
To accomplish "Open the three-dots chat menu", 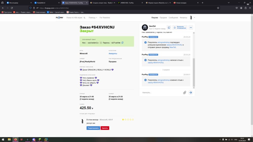I will pyautogui.click(x=191, y=28).
